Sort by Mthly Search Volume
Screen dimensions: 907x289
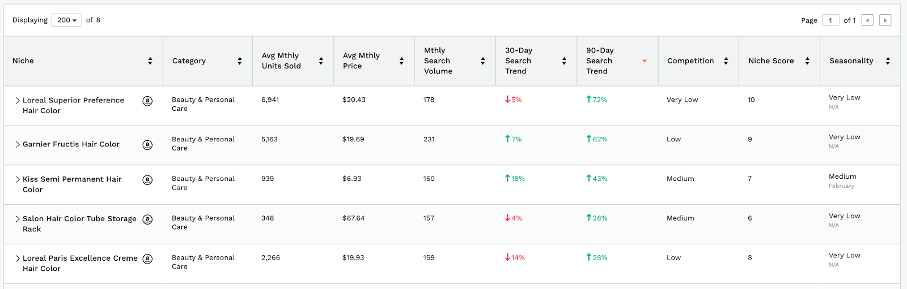[483, 61]
